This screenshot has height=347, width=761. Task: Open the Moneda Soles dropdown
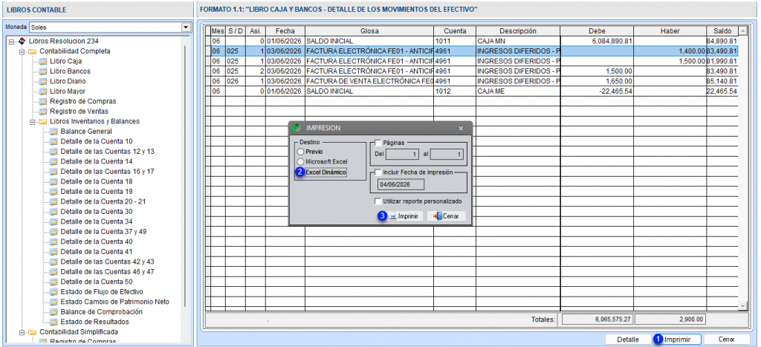185,27
